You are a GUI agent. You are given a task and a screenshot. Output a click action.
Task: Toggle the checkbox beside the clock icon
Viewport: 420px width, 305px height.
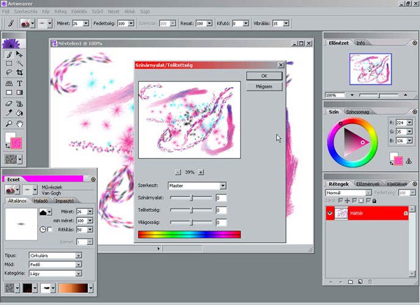click(49, 229)
